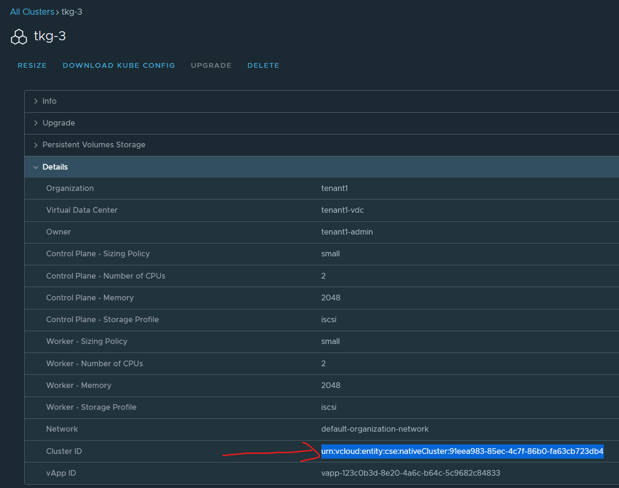Download the kube config file
Screen dimensions: 619x488
[x=118, y=65]
